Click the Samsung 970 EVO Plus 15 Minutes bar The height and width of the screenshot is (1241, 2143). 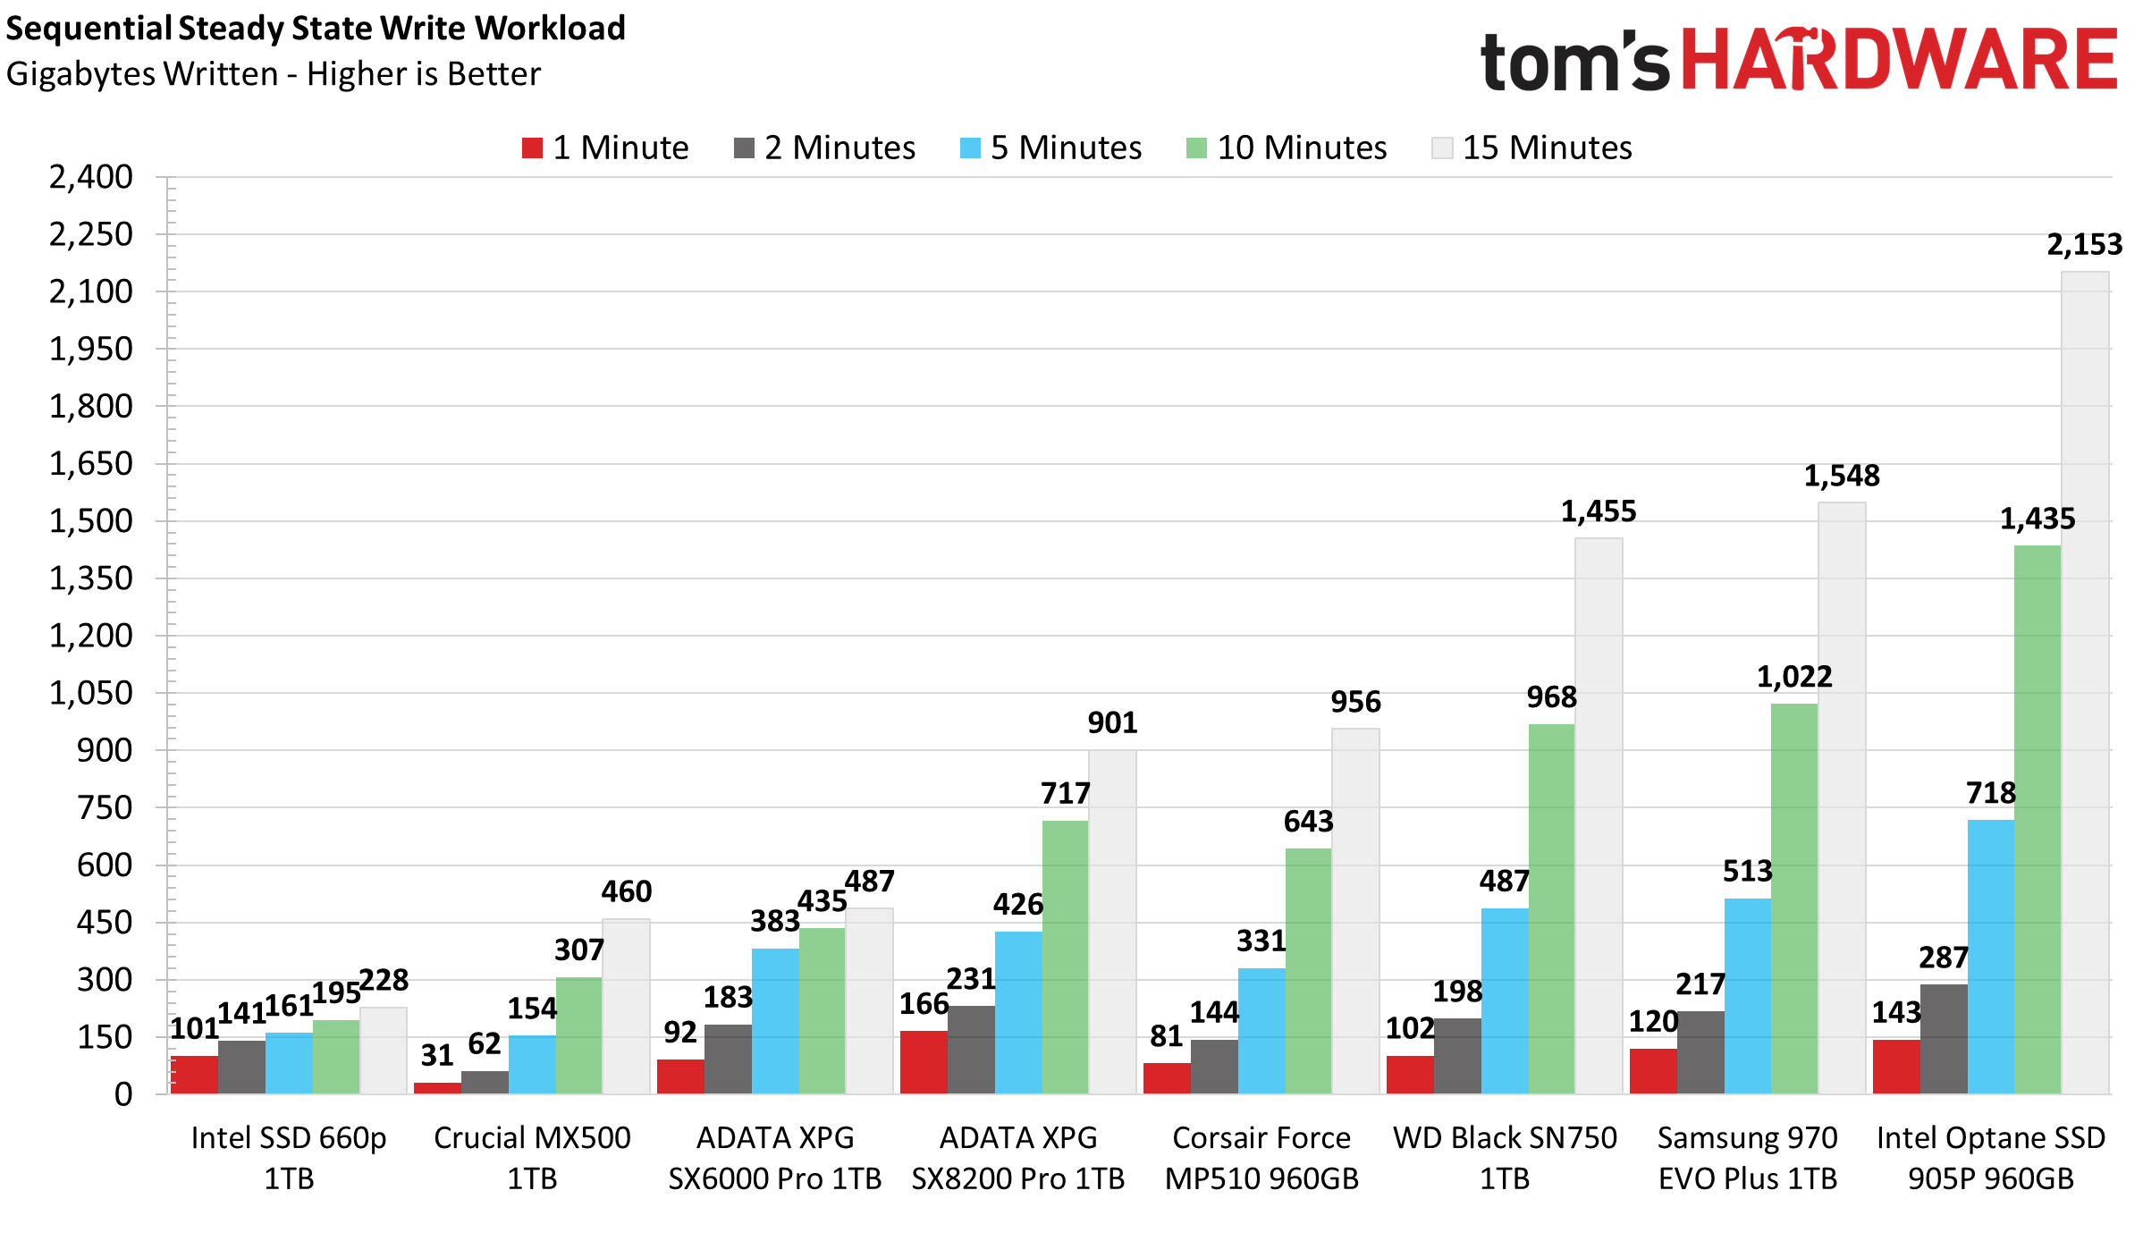(1842, 798)
